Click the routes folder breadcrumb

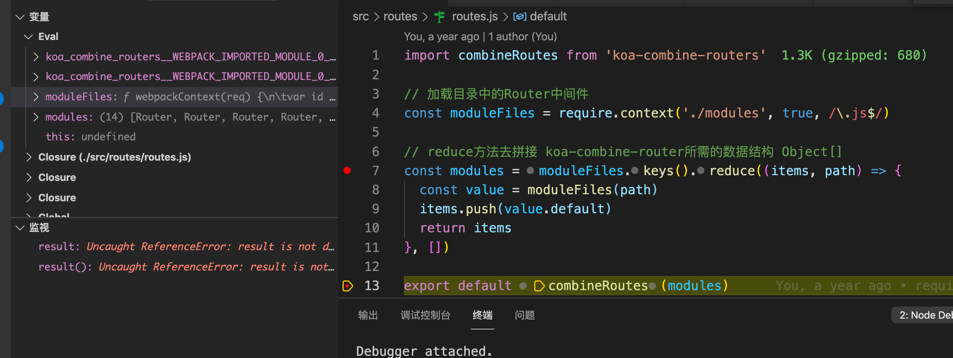[x=400, y=17]
